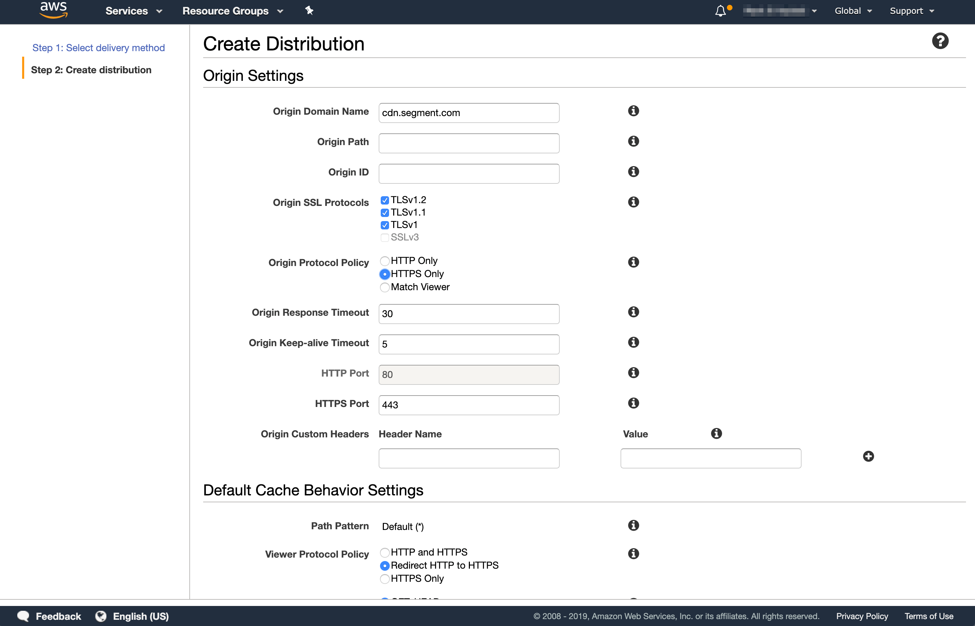Viewport: 975px width, 626px height.
Task: Click info icon beside Viewer Protocol Policy
Action: (x=633, y=554)
